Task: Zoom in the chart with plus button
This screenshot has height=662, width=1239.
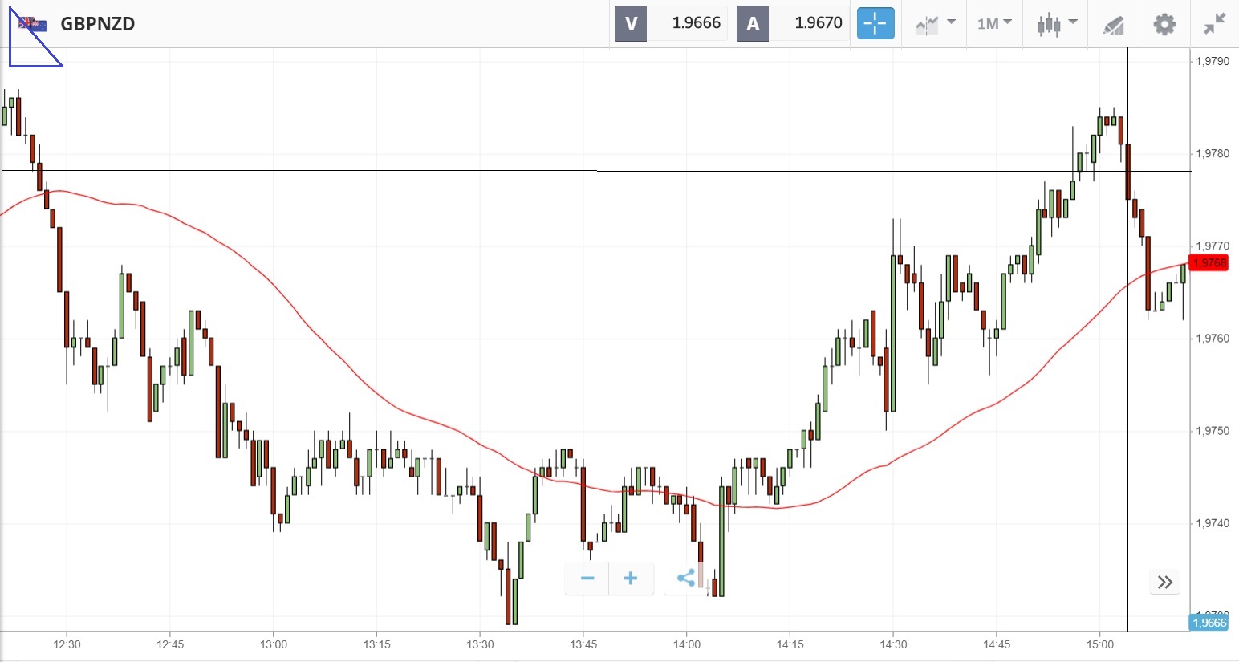Action: pyautogui.click(x=631, y=579)
